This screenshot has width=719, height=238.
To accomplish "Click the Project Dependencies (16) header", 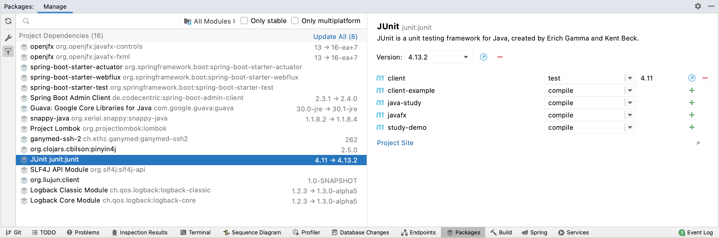I will (x=61, y=36).
